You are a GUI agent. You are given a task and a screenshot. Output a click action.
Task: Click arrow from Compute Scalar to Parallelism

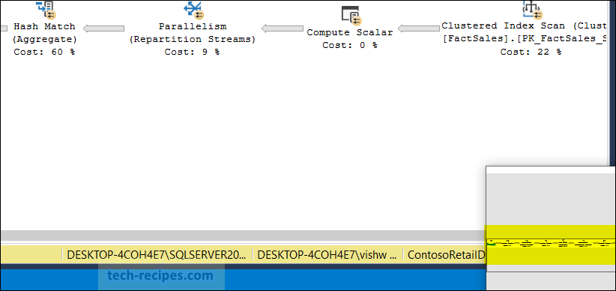[x=282, y=28]
